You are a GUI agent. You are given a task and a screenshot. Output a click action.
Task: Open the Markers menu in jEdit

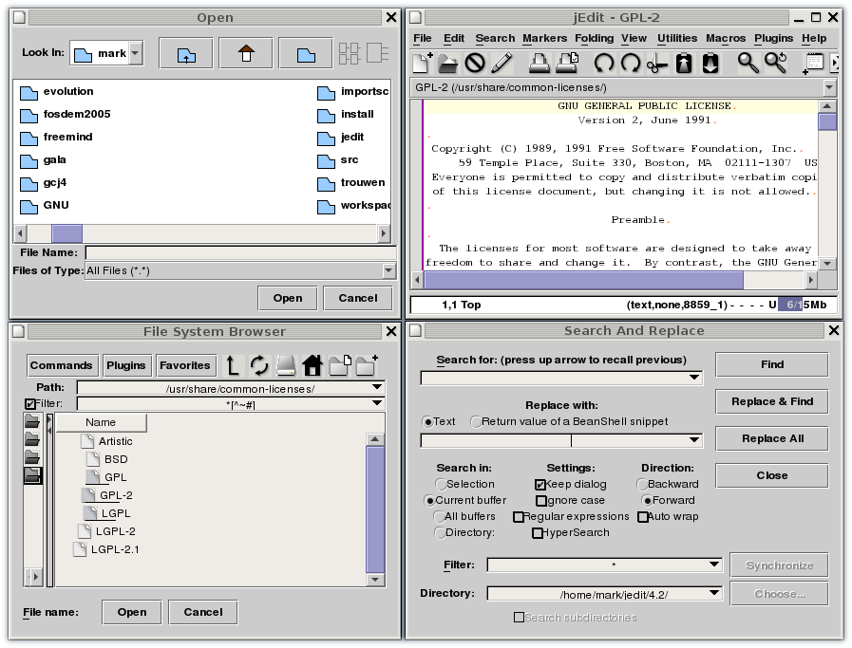click(x=544, y=39)
